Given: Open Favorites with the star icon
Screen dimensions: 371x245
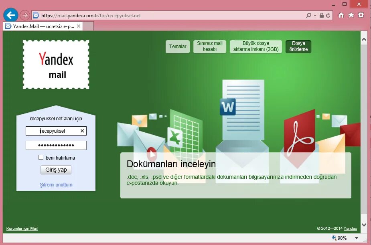Looking at the screenshot, I should tap(351, 15).
